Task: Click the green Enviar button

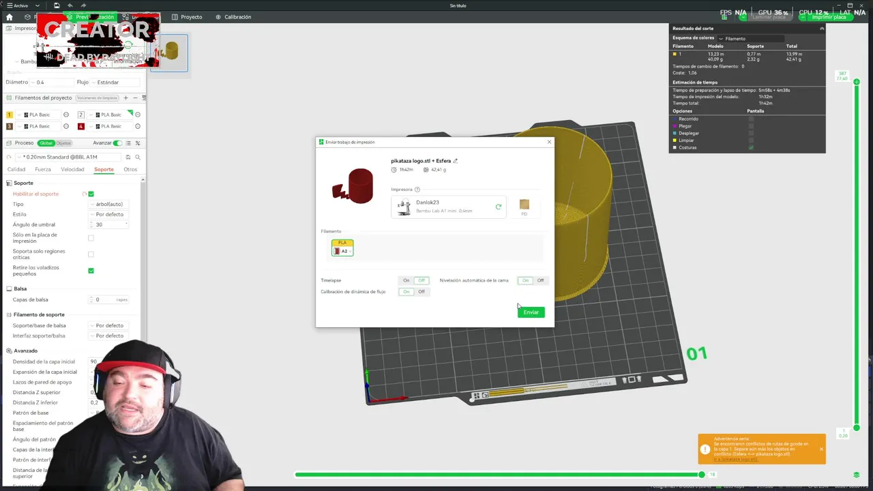Action: pos(531,312)
